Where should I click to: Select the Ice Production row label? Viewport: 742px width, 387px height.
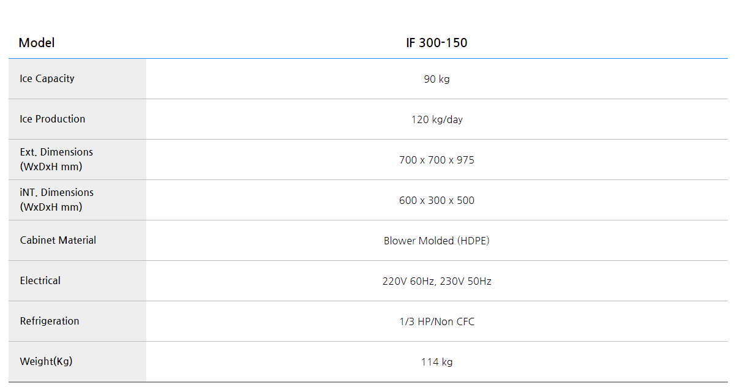click(53, 119)
